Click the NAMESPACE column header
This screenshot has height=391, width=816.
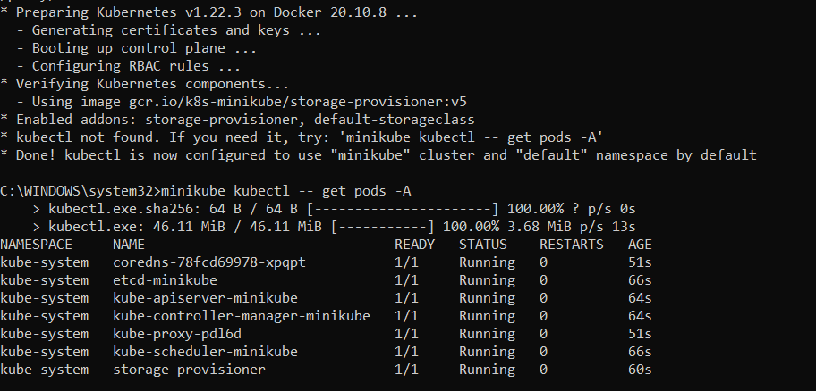37,245
